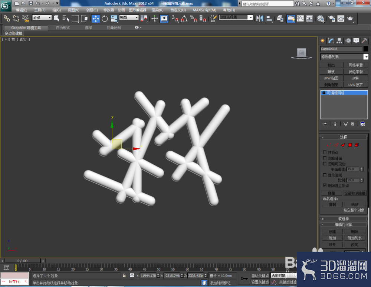
Task: Click the Render Production teapot icon
Action: 350,18
